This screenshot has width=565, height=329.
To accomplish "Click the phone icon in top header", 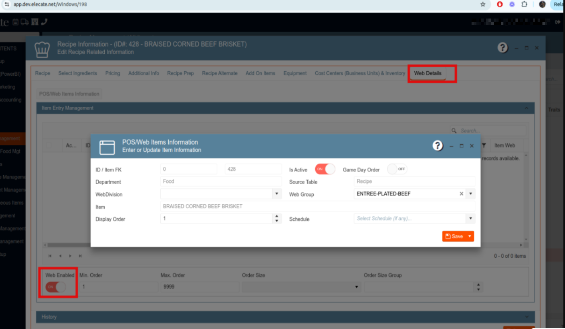I will (44, 22).
